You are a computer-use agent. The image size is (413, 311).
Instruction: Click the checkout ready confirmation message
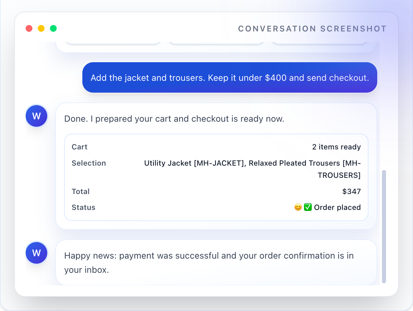[x=174, y=119]
